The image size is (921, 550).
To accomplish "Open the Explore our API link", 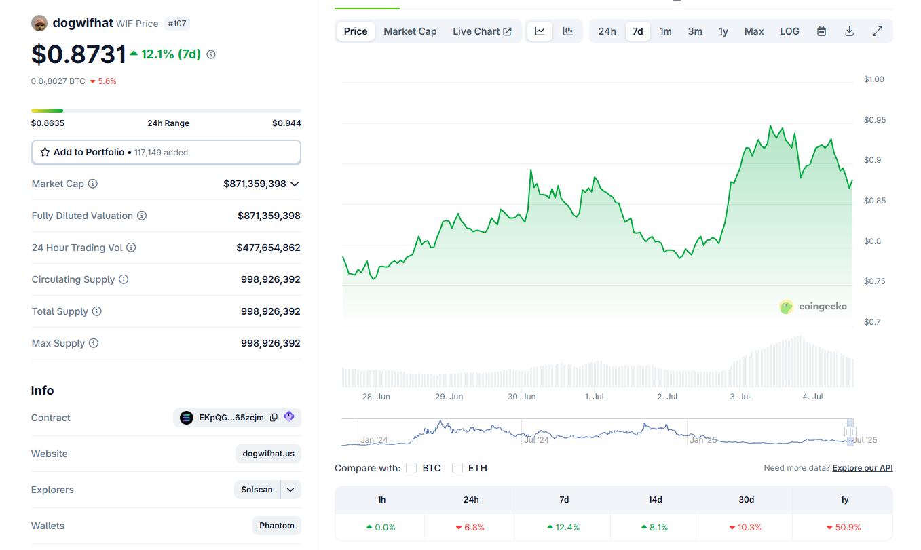I will point(863,468).
